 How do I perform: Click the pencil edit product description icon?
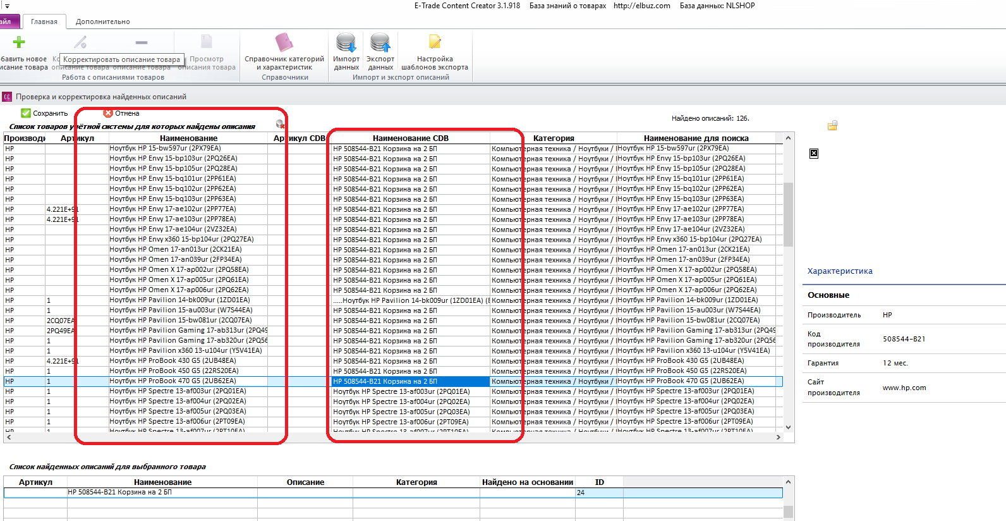click(80, 42)
